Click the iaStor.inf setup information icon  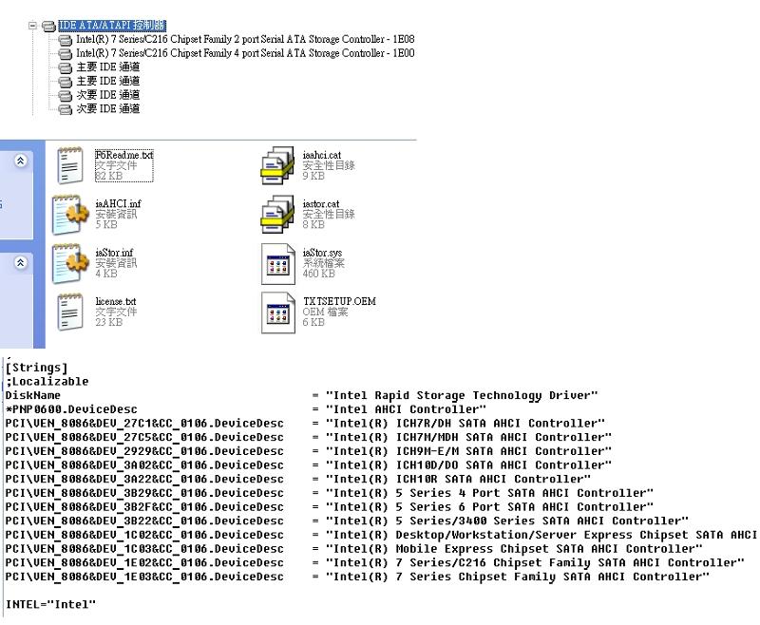(70, 263)
